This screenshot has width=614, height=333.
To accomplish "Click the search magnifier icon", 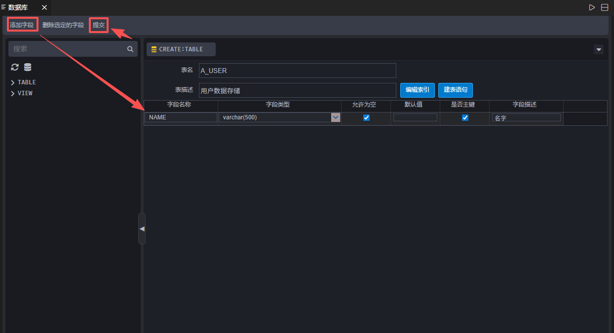I will [130, 49].
